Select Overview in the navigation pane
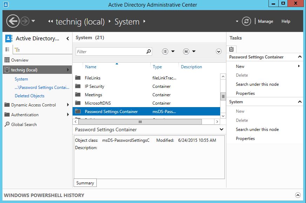Viewport: 306px width, 203px height. click(20, 60)
